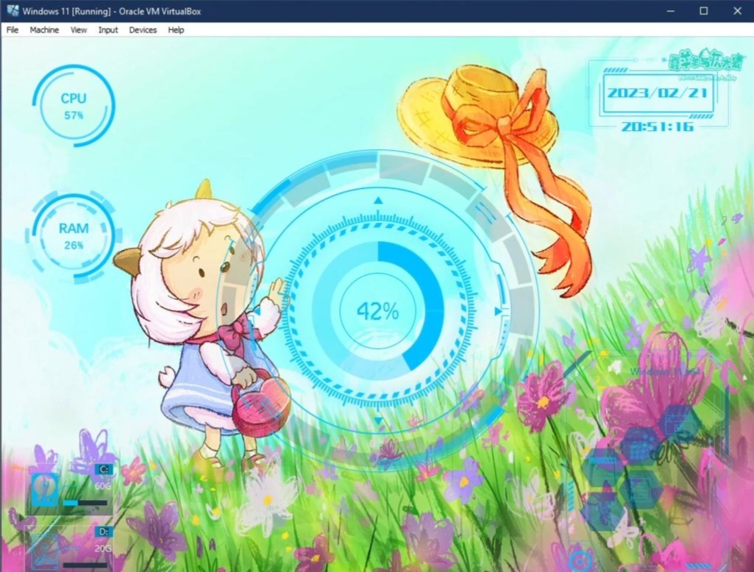Click the document hexagon widget icon
The height and width of the screenshot is (572, 754).
(x=639, y=489)
